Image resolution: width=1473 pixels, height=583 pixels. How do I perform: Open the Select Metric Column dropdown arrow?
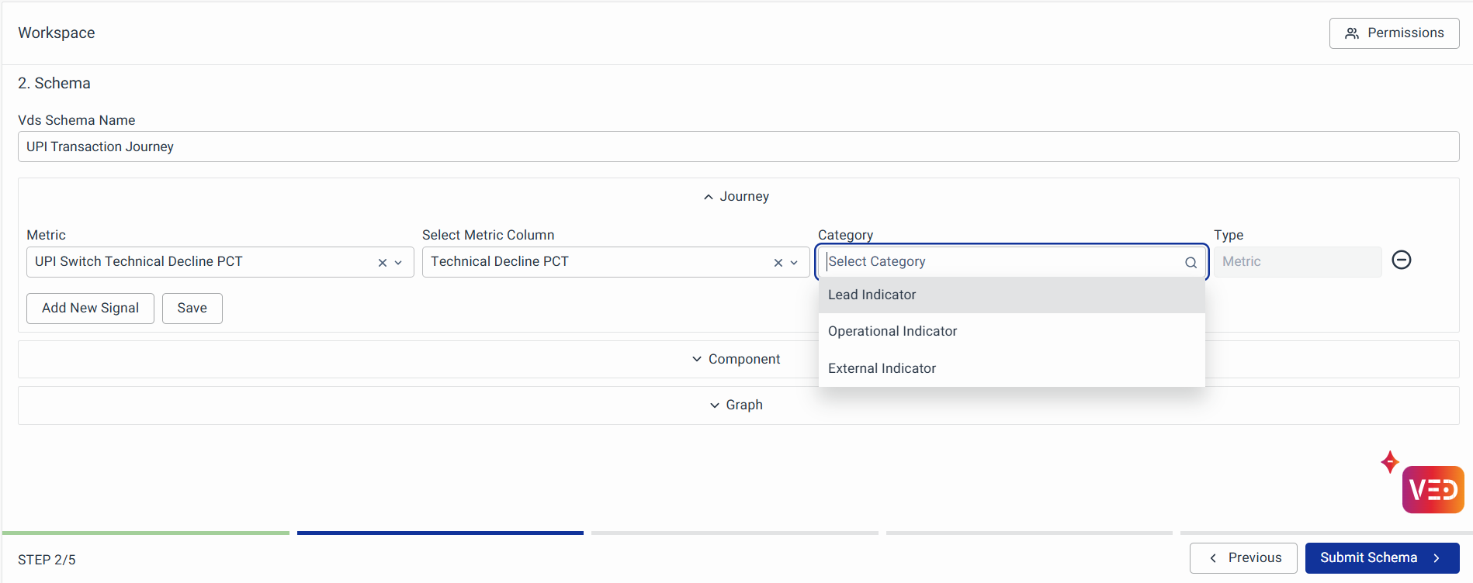point(795,263)
